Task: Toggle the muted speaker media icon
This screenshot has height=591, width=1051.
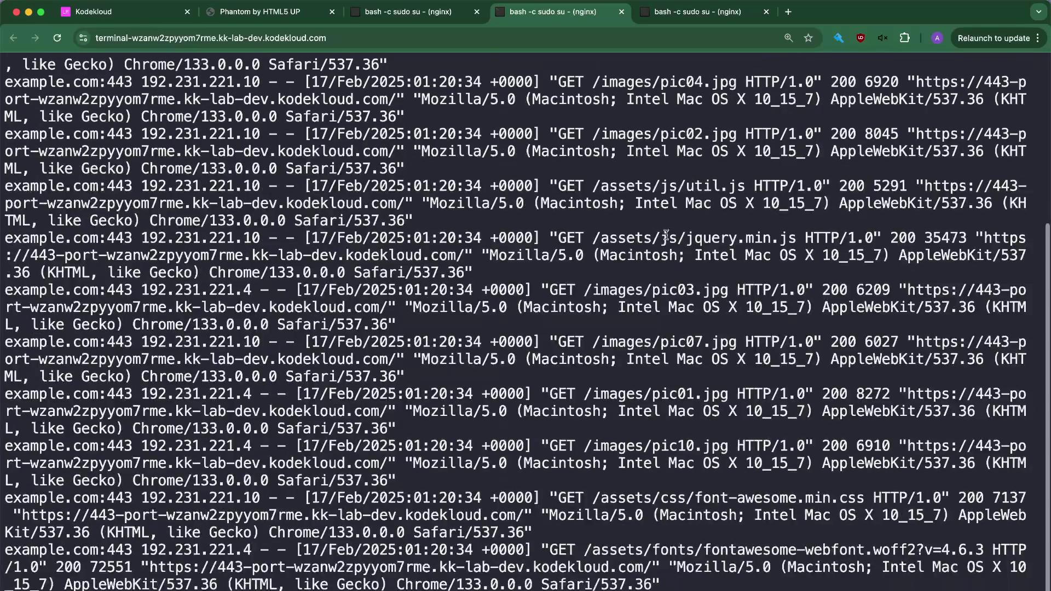Action: pos(882,38)
